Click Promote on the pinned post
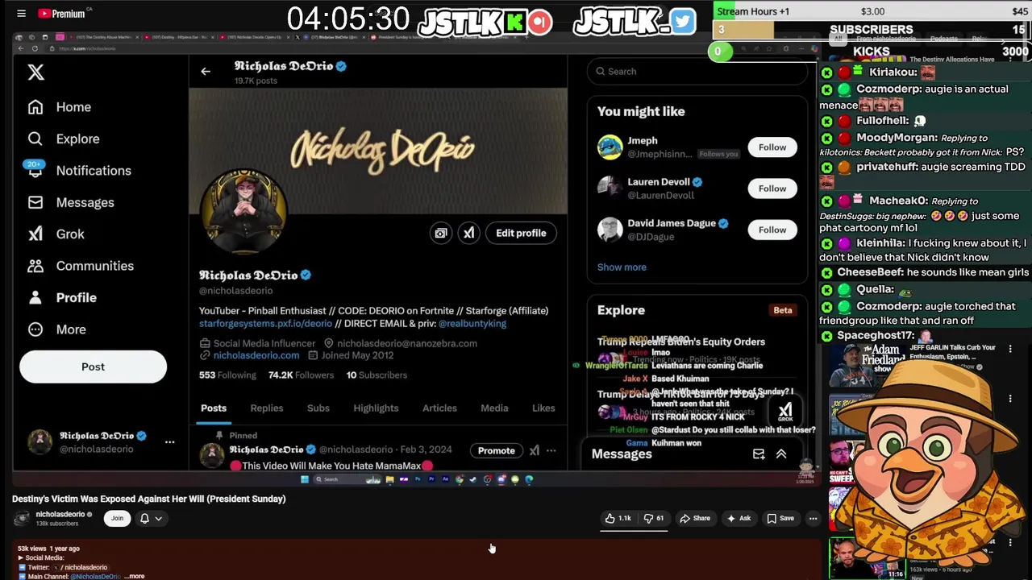The height and width of the screenshot is (580, 1032). tap(496, 450)
